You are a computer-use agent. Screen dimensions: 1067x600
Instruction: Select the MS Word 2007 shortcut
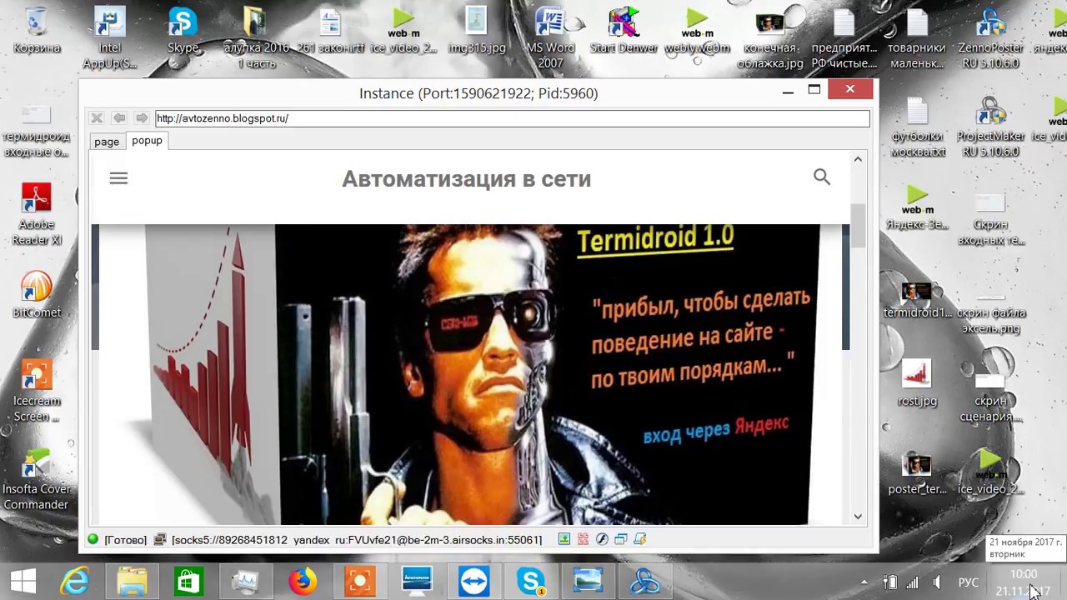pos(550,38)
